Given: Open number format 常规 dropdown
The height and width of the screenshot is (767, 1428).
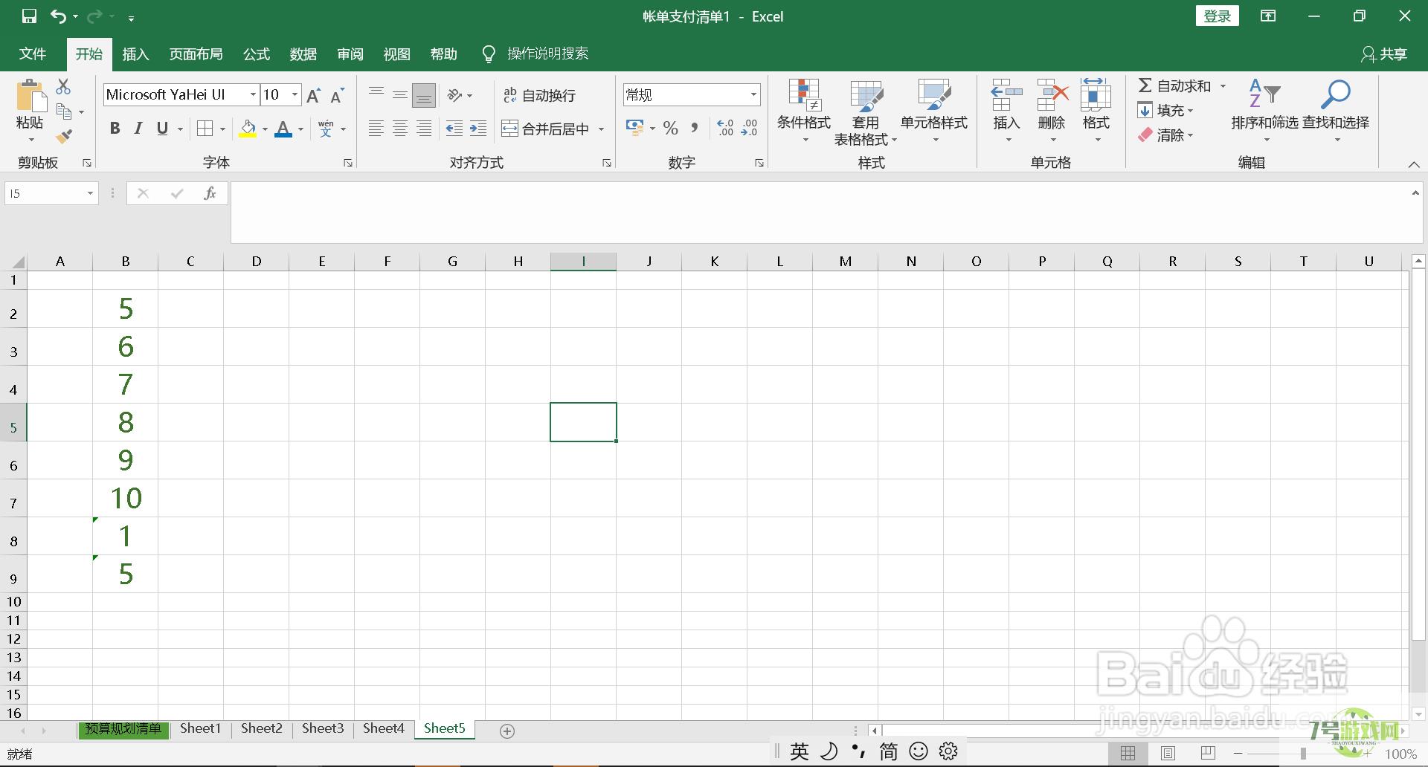Looking at the screenshot, I should pyautogui.click(x=753, y=94).
